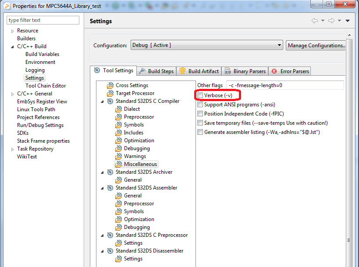This screenshot has width=359, height=267.
Task: Click the Binary Parsers tab icon
Action: [227, 71]
